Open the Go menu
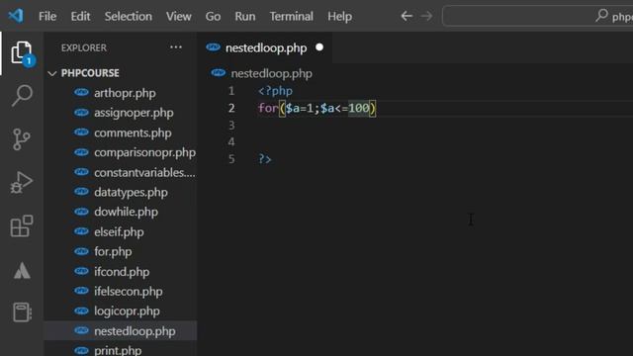This screenshot has width=633, height=356. point(213,16)
